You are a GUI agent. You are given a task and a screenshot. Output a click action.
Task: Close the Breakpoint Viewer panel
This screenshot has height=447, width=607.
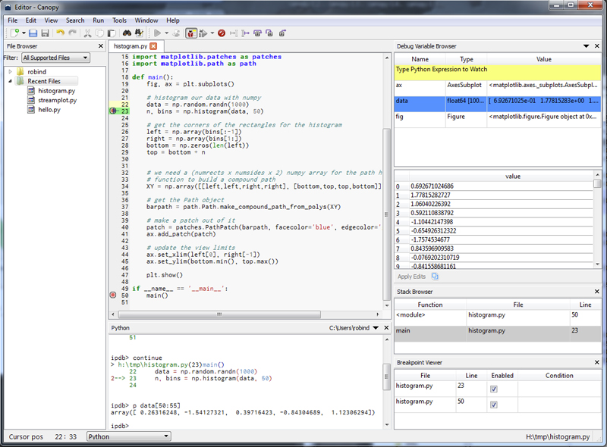tap(597, 362)
